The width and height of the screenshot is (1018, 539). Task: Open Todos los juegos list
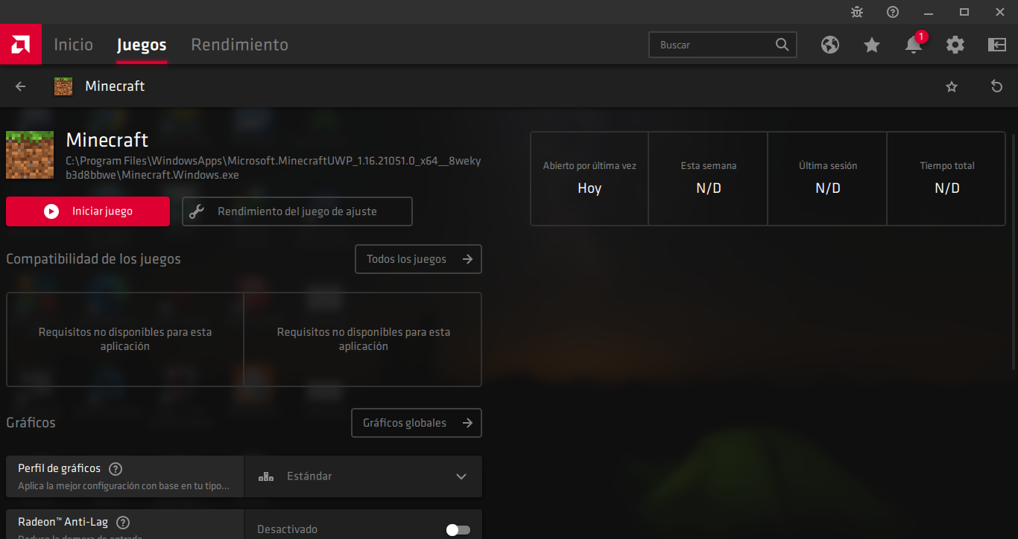[418, 259]
